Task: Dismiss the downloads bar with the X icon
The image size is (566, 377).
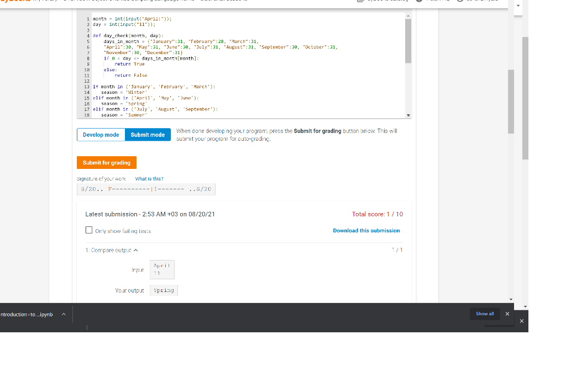Action: [521, 320]
